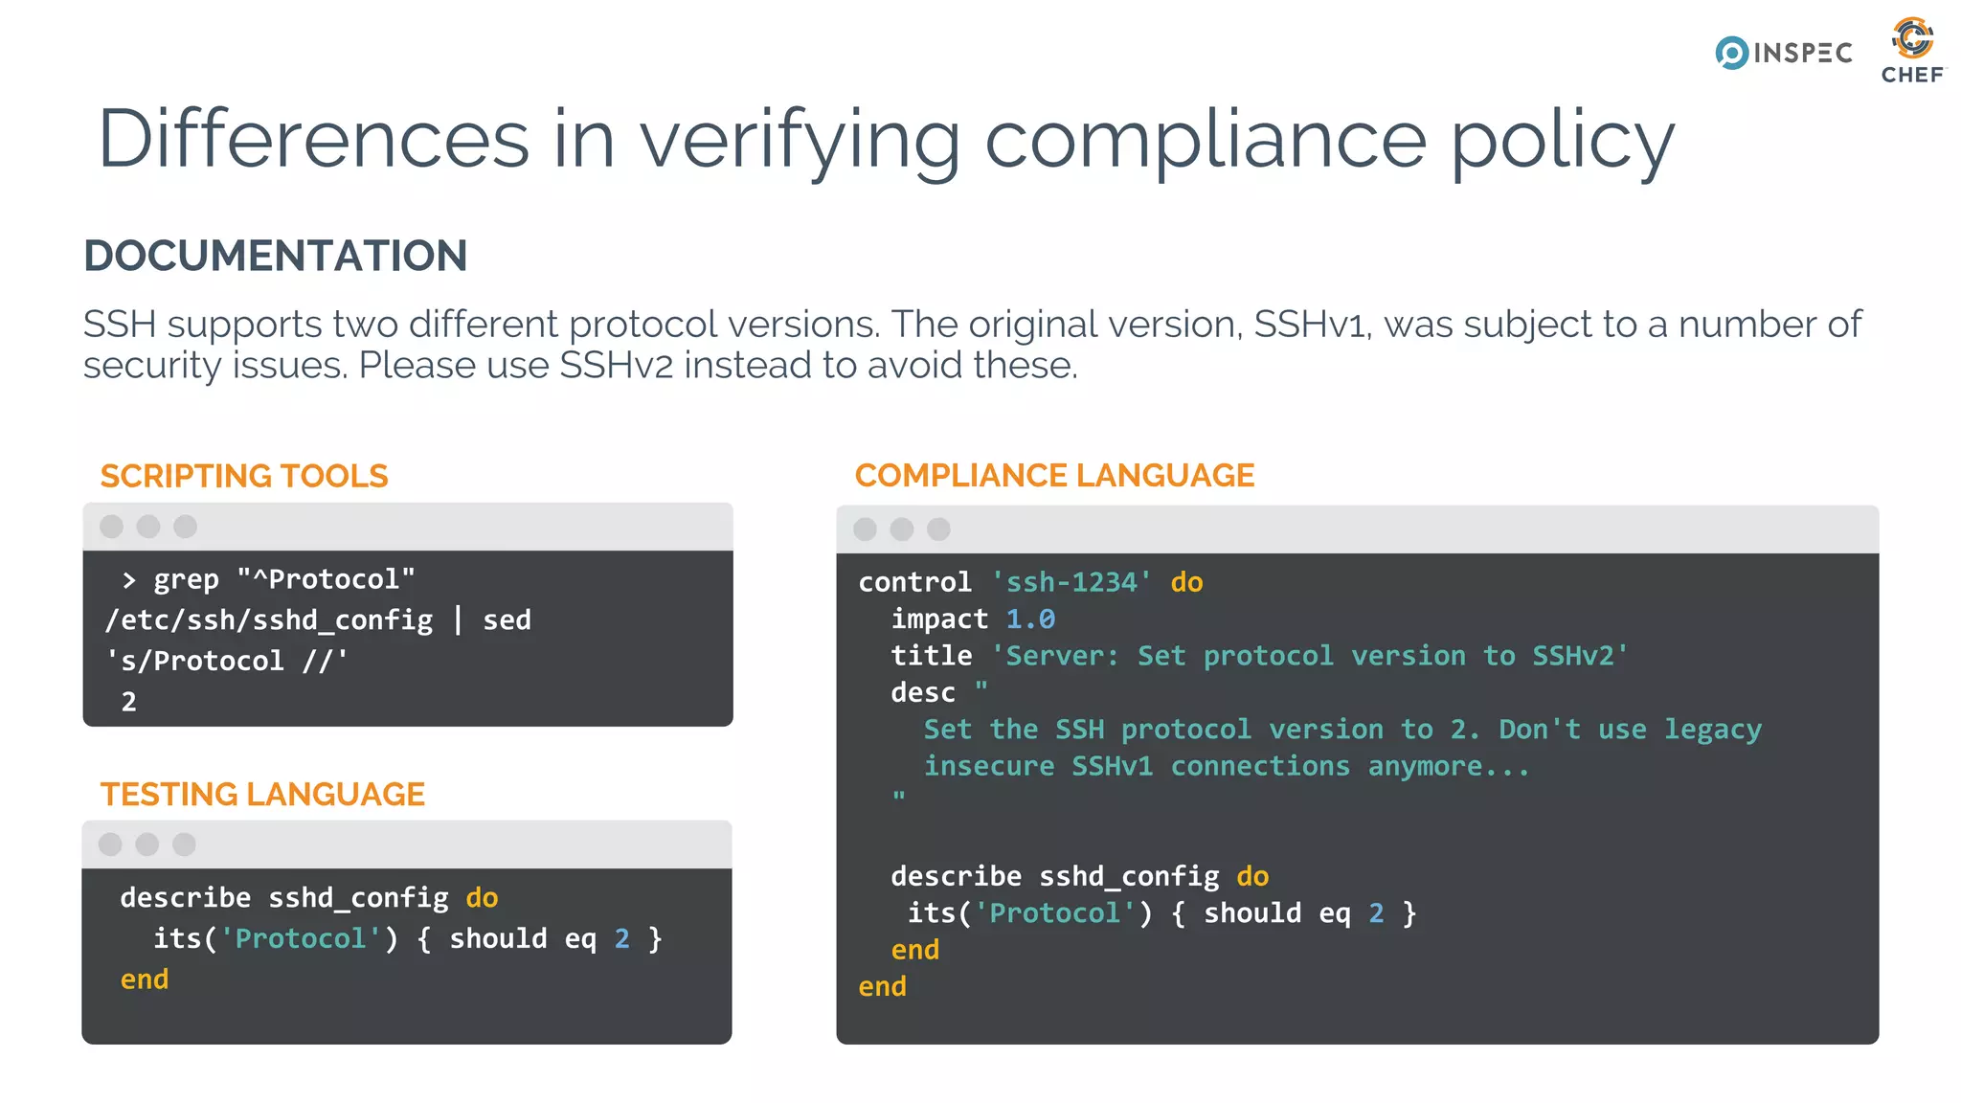Click third window dot in Compliance Language terminal

tap(939, 529)
